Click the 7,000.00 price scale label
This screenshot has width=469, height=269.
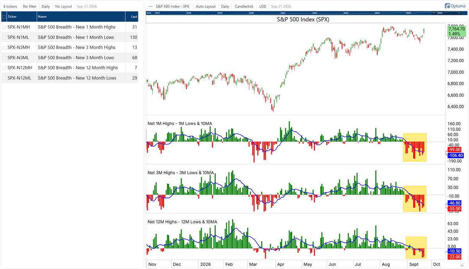456,72
